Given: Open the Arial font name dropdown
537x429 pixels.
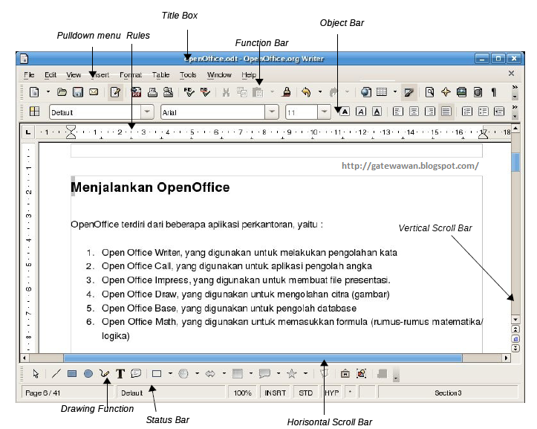Looking at the screenshot, I should coord(272,112).
